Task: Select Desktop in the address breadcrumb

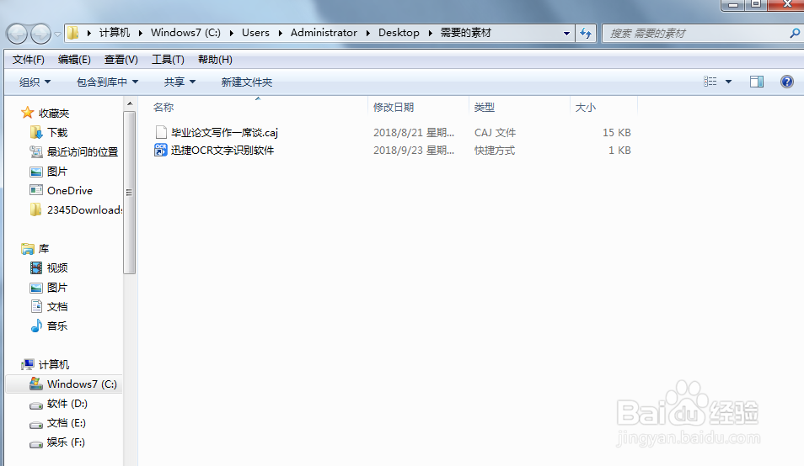Action: pyautogui.click(x=399, y=33)
